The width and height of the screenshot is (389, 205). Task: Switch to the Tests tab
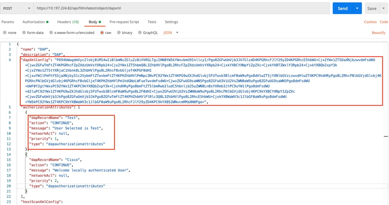[152, 22]
